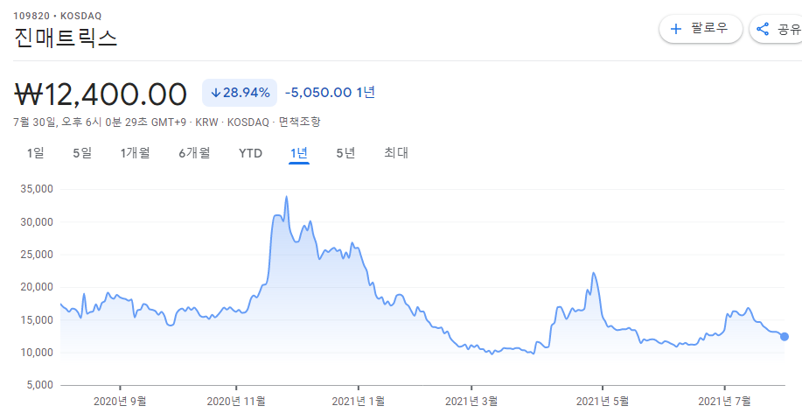Show the YTD chart range
The width and height of the screenshot is (802, 413).
pos(251,153)
